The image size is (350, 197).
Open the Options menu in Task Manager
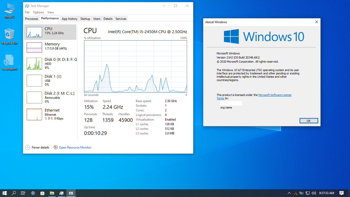[38, 12]
